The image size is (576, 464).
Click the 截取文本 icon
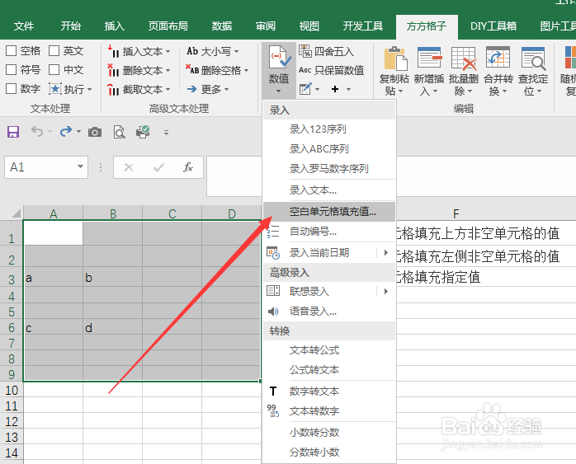pyautogui.click(x=113, y=89)
